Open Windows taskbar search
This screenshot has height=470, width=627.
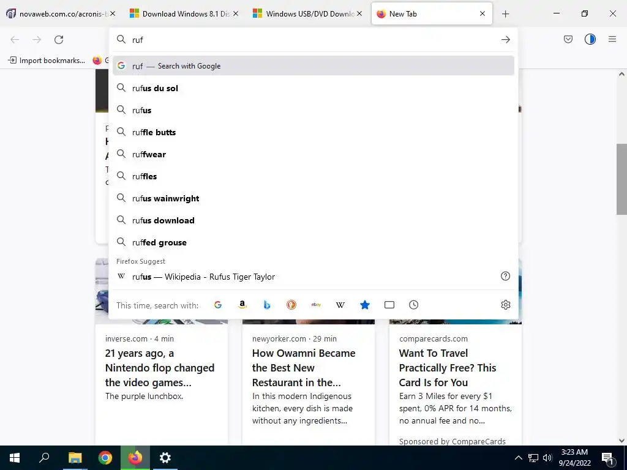click(44, 458)
